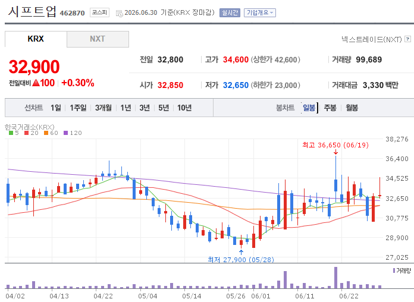
Task: Switch to the KRX tab
Action: click(36, 39)
